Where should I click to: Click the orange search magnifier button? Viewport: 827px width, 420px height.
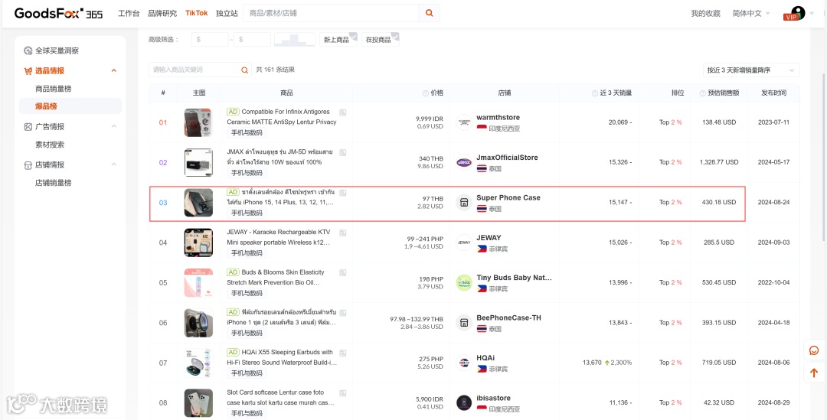pyautogui.click(x=430, y=13)
